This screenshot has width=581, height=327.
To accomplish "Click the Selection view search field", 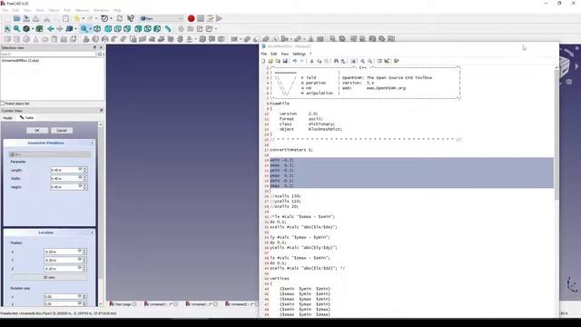I will [48, 54].
